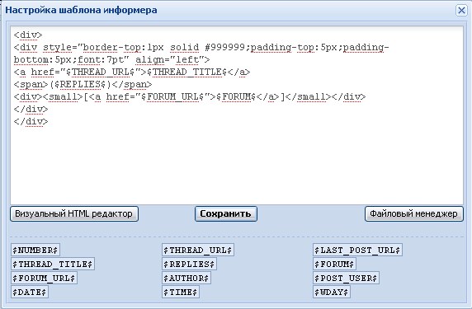Open the Файловый менеджер
This screenshot has width=472, height=309.
coord(414,213)
